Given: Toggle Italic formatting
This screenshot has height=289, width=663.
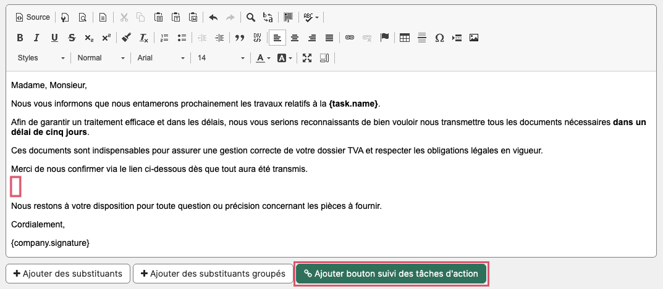Looking at the screenshot, I should [37, 38].
